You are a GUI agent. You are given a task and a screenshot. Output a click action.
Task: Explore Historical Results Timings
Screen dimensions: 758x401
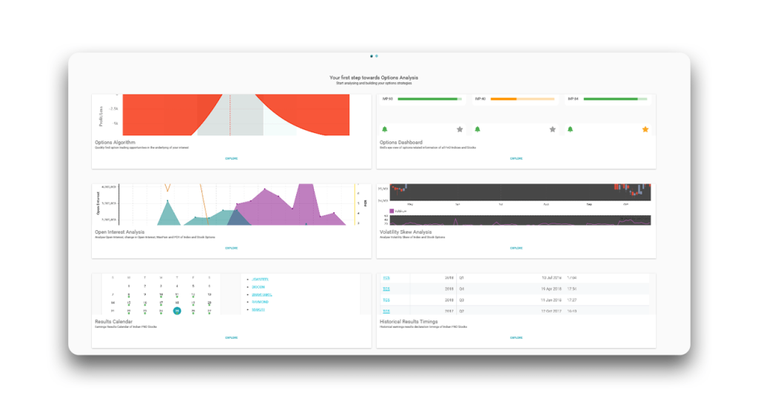(x=516, y=337)
